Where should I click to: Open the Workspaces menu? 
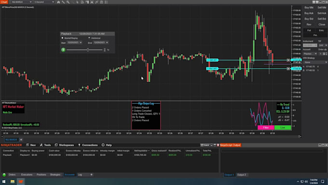(64, 145)
